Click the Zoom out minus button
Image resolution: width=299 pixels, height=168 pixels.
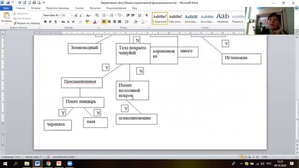pyautogui.click(x=271, y=157)
